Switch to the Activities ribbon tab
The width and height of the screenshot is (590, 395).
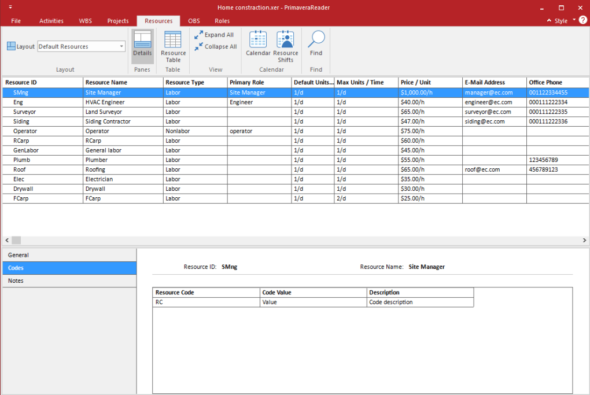point(51,21)
